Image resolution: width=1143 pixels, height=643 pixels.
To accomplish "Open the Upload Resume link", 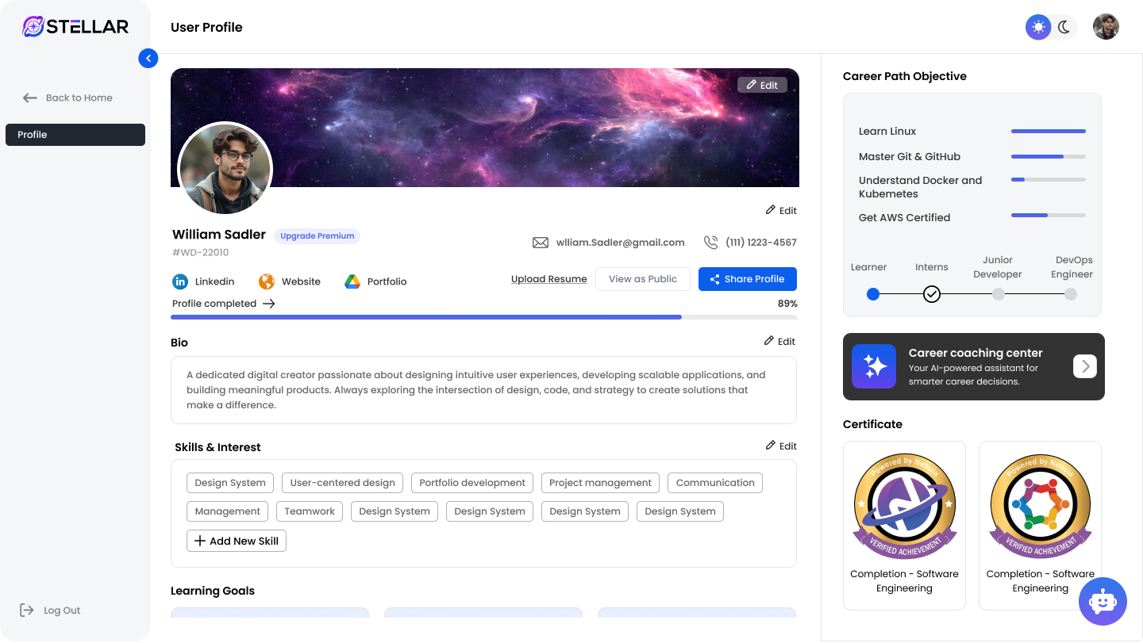I will coord(548,279).
